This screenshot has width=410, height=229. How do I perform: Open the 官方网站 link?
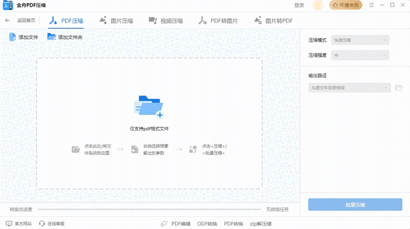click(x=23, y=223)
